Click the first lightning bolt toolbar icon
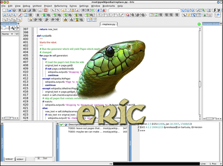 coord(215,10)
